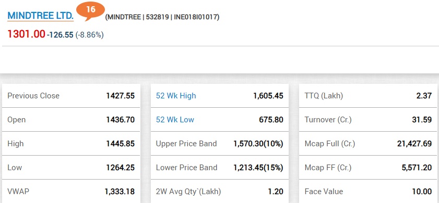Select the scrip code and ISIN text
Viewport: 439px width, 203px height.
click(x=162, y=17)
